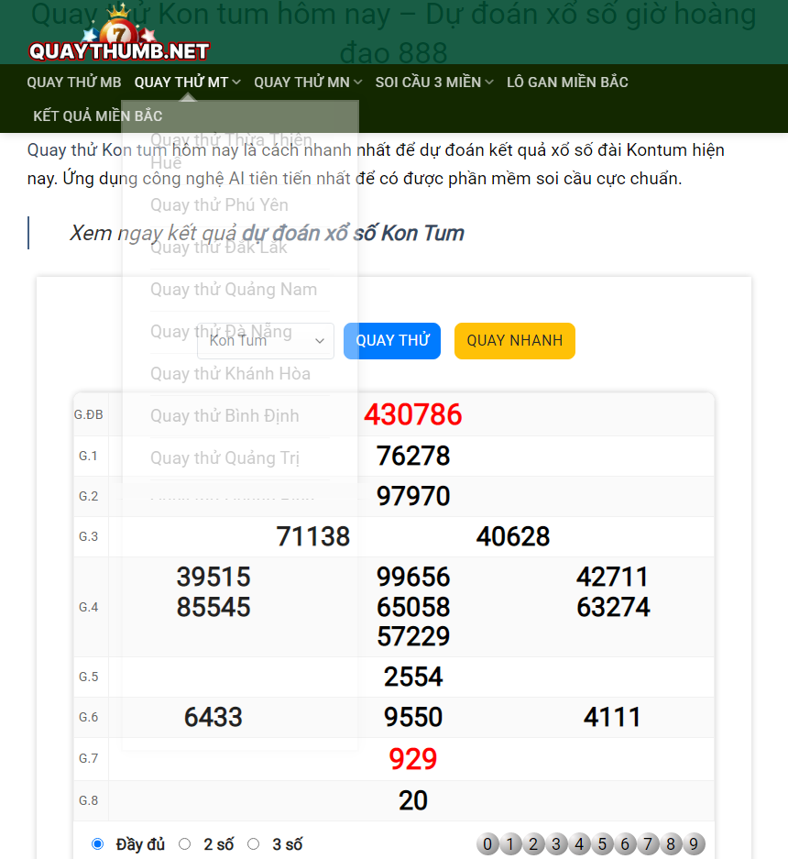Click number ball 7 filter
This screenshot has width=788, height=859.
click(x=648, y=844)
